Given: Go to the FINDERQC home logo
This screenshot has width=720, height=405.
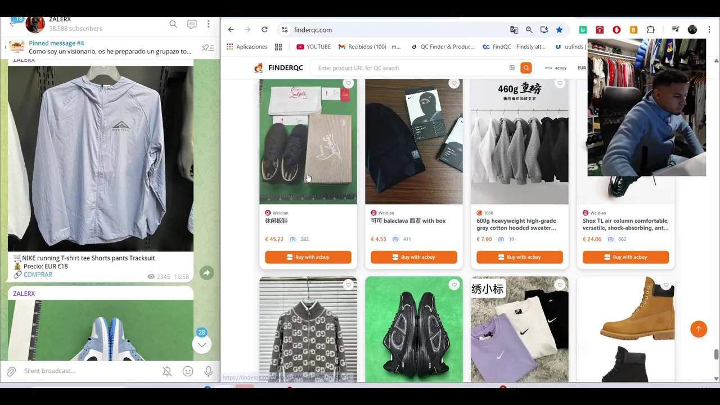Looking at the screenshot, I should pyautogui.click(x=278, y=68).
